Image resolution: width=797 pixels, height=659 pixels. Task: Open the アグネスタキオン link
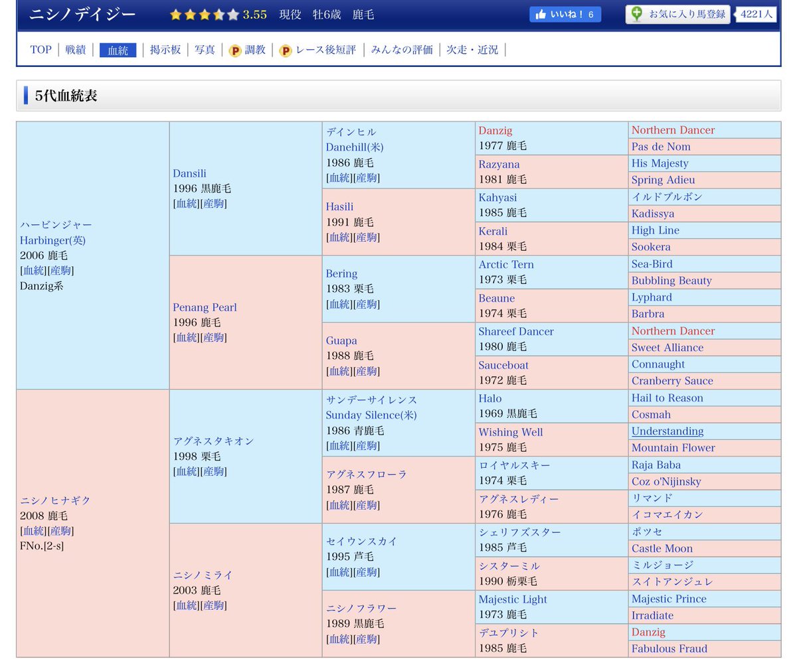[213, 441]
